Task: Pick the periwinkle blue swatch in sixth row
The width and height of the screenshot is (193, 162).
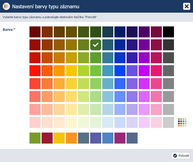Action: point(120,97)
